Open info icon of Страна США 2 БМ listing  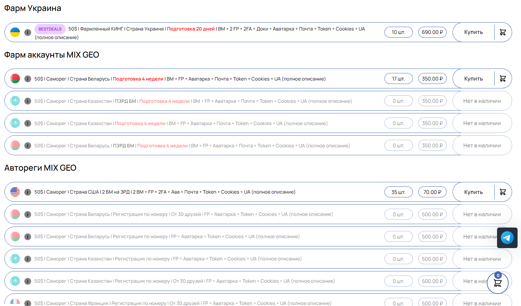[28, 192]
